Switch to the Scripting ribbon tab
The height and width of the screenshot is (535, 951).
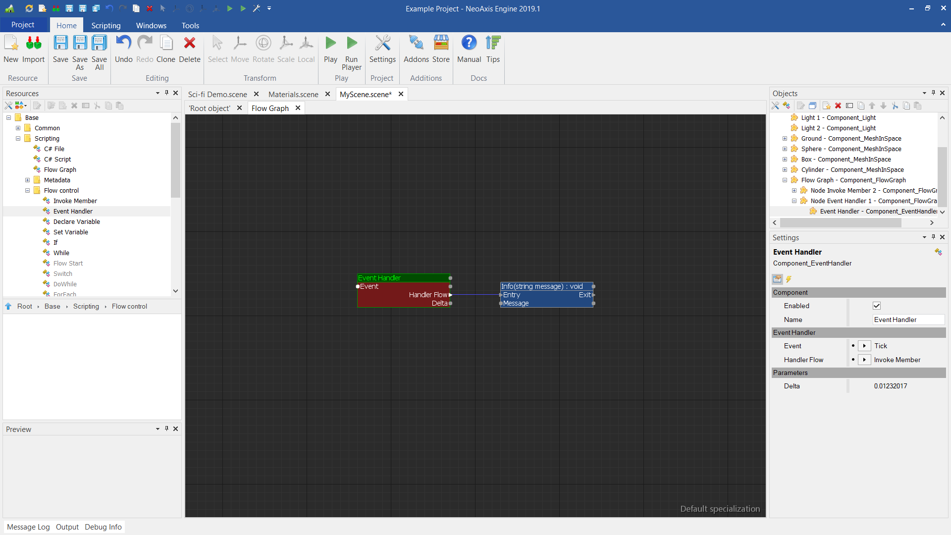point(106,25)
